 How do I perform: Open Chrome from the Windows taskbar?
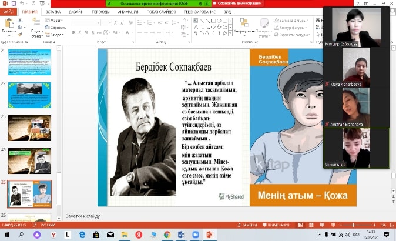point(167,234)
